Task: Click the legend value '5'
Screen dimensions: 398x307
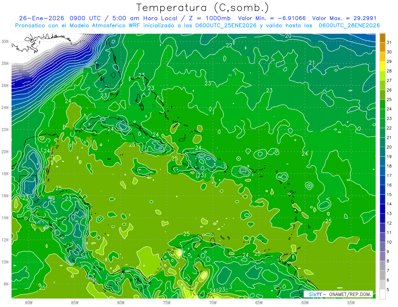Action: [388, 289]
